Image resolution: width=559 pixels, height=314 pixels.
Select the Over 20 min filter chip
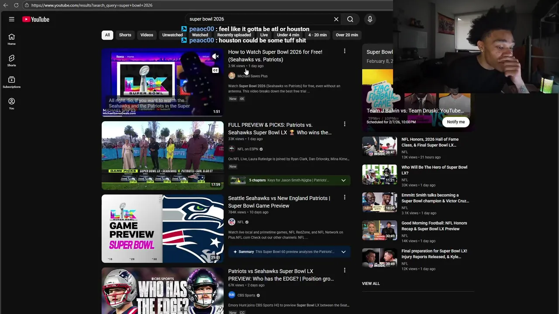347,35
